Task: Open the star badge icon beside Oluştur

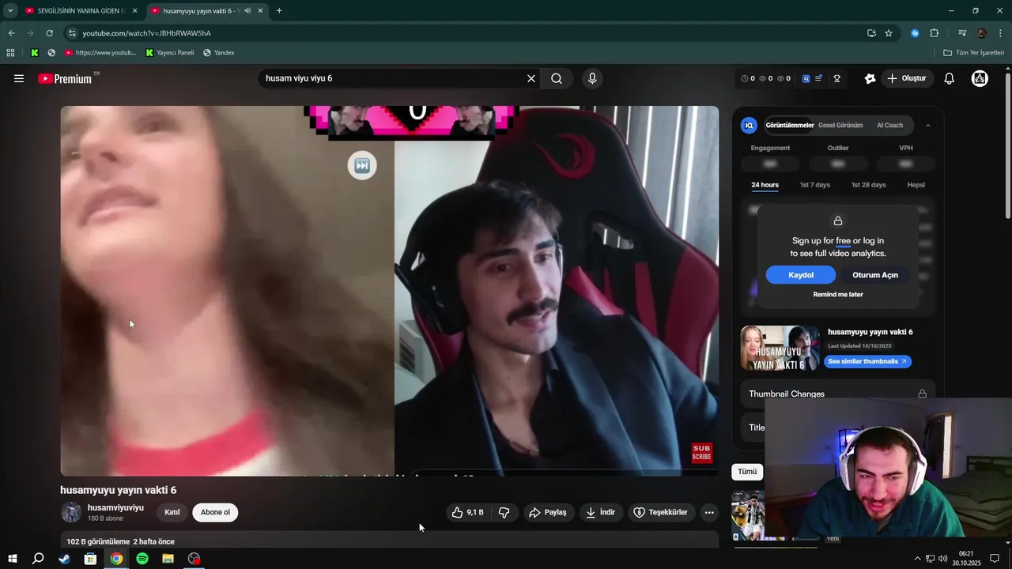Action: pyautogui.click(x=870, y=78)
